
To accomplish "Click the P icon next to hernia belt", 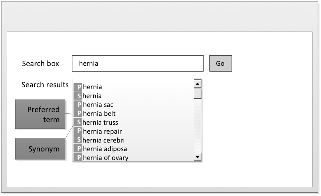I will (x=78, y=114).
